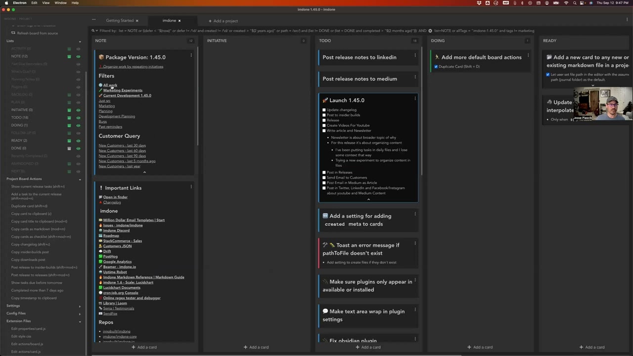Expand the READY card using its down chevron

coord(593,85)
